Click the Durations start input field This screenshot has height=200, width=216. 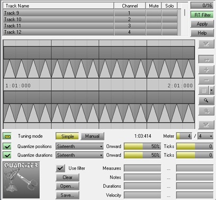coord(142,186)
